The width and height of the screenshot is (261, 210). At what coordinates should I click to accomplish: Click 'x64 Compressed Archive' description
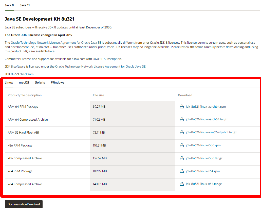tap(25, 184)
